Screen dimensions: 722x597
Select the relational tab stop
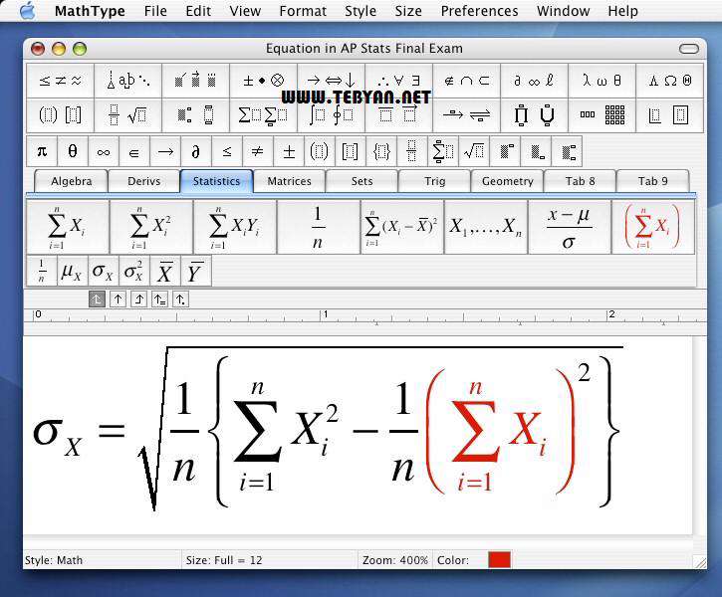coord(159,299)
